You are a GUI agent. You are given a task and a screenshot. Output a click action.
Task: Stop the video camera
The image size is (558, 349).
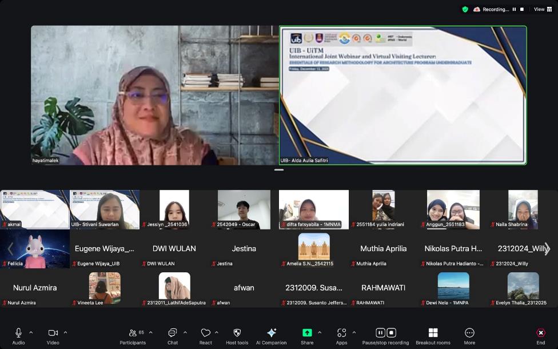coord(52,334)
